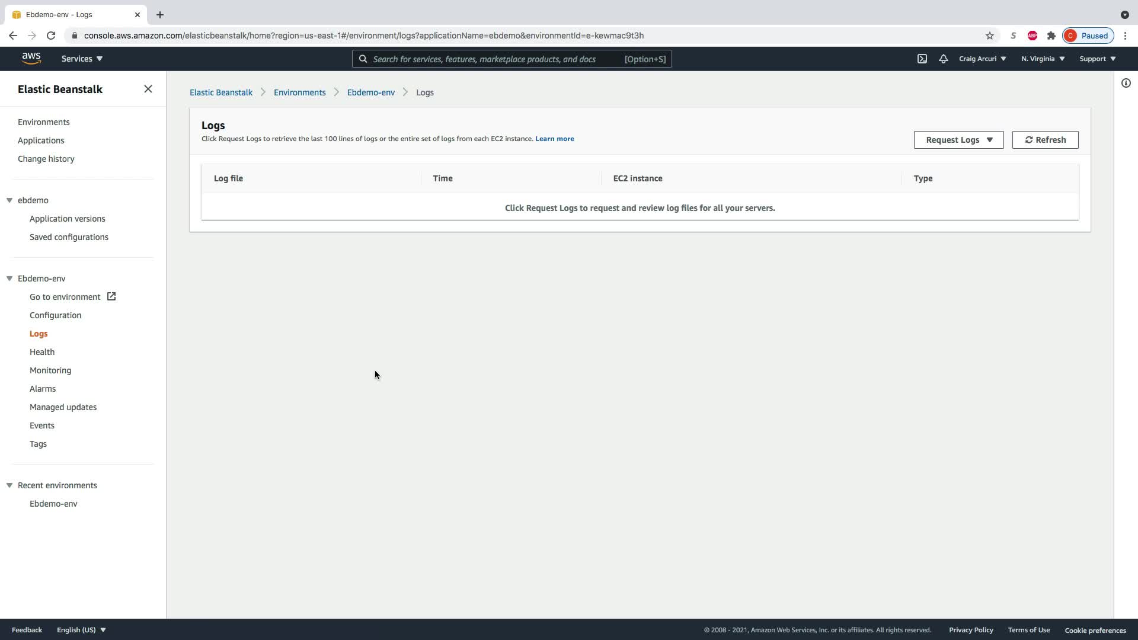Open the Support menu
This screenshot has width=1138, height=640.
pos(1097,59)
